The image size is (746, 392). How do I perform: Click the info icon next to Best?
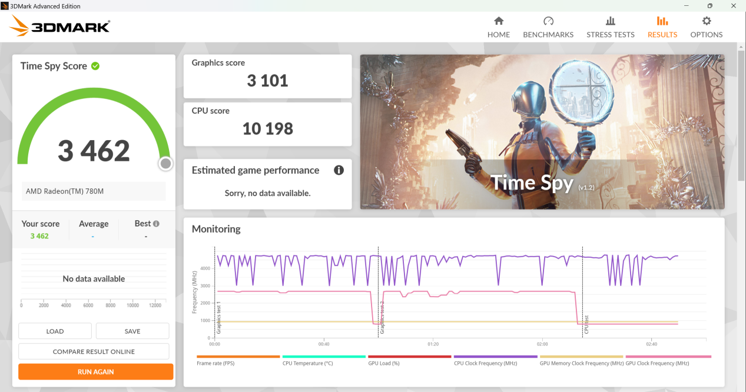[157, 223]
